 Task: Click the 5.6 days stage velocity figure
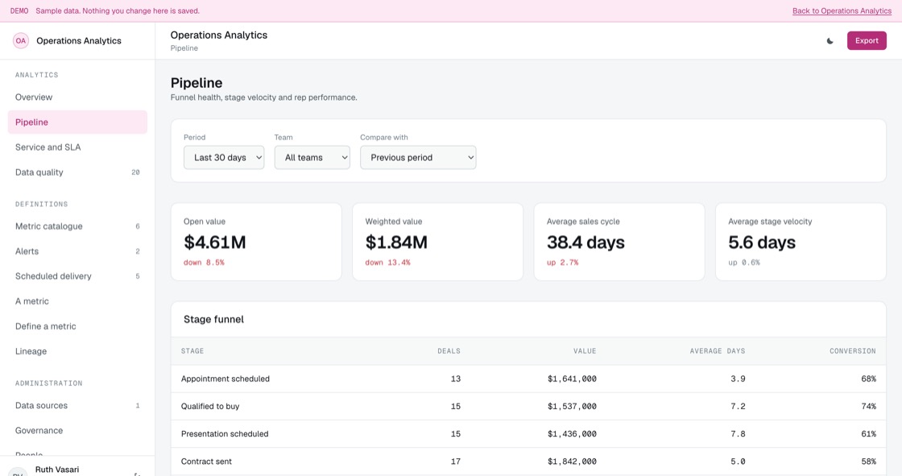762,242
